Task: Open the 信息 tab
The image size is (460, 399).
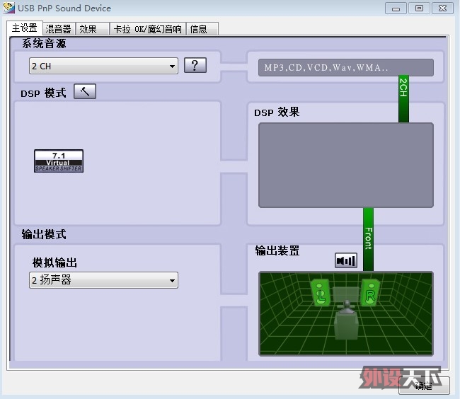Action: (x=199, y=29)
